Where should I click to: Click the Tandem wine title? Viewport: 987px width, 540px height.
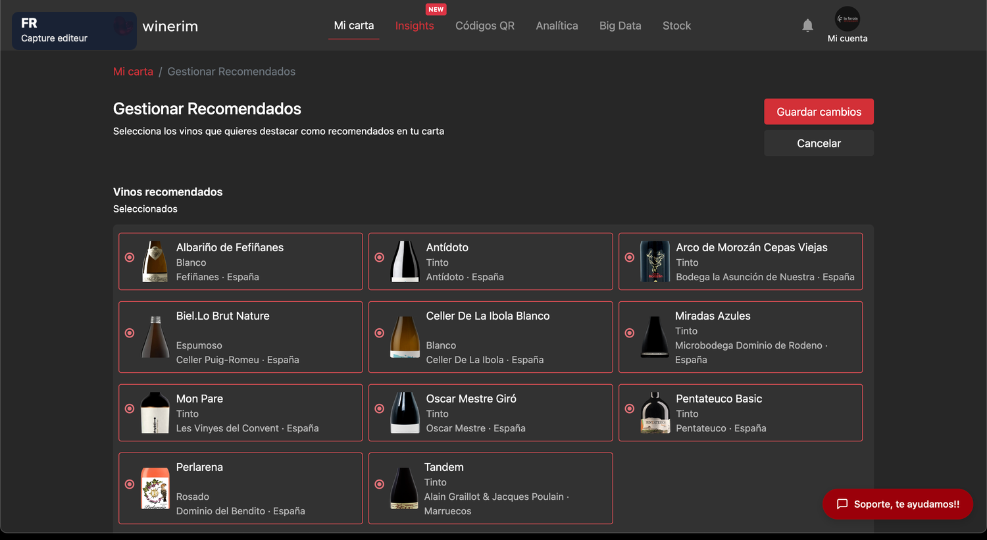pyautogui.click(x=444, y=467)
